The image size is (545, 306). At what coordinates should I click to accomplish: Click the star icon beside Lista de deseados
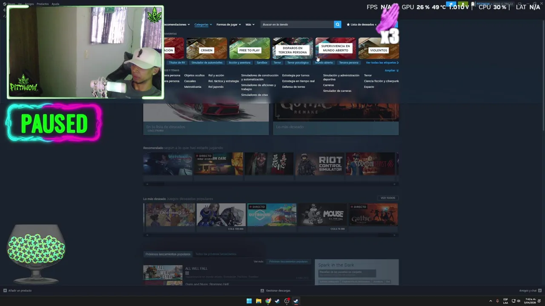coord(348,24)
